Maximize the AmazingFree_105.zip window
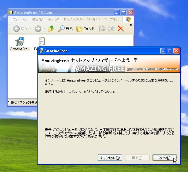188x172 pixels. [x=123, y=12]
